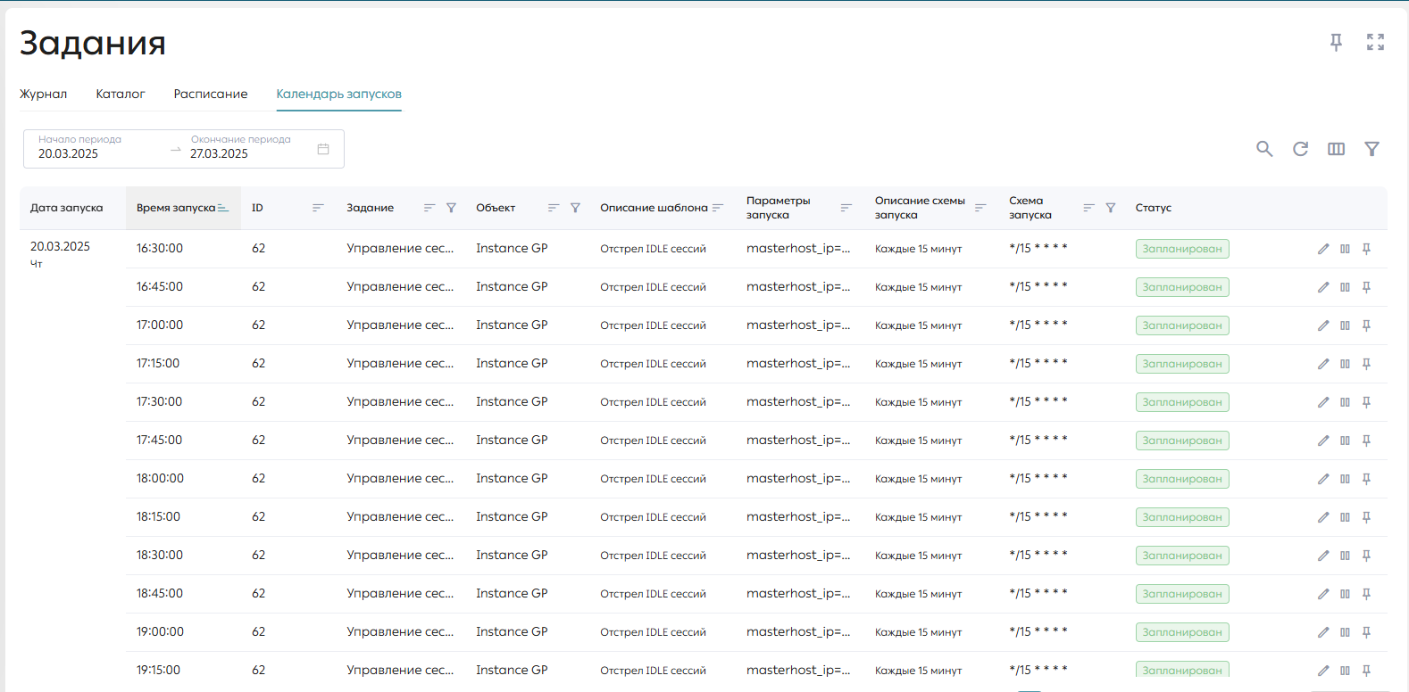Pin the 16:30:00 launch row

[1366, 249]
